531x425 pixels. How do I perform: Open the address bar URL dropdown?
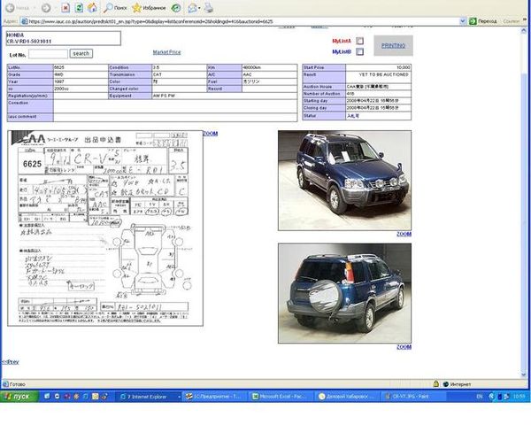pyautogui.click(x=463, y=21)
